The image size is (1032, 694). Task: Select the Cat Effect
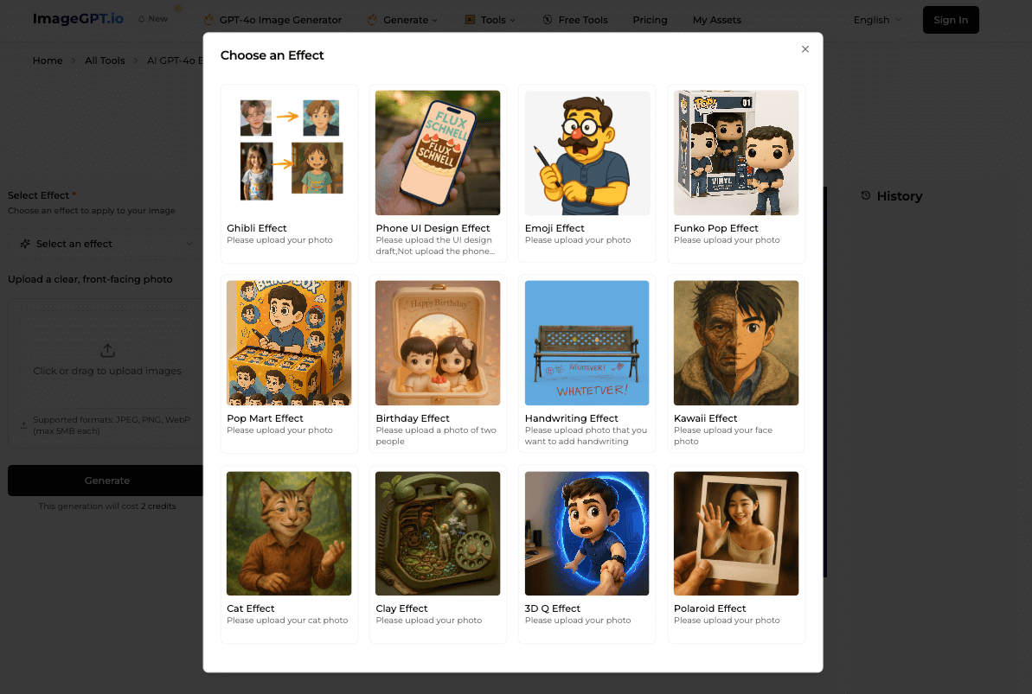289,554
